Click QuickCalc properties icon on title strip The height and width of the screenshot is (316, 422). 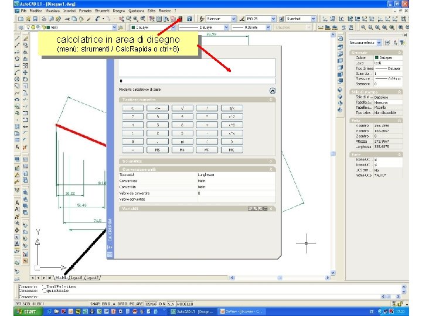pyautogui.click(x=110, y=255)
